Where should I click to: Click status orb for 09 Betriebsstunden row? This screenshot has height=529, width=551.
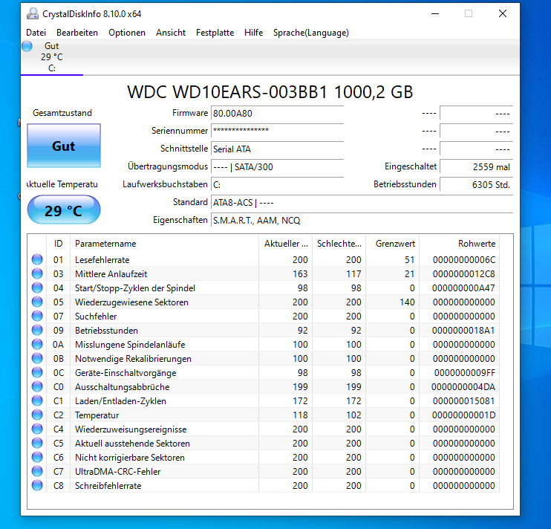(x=37, y=330)
